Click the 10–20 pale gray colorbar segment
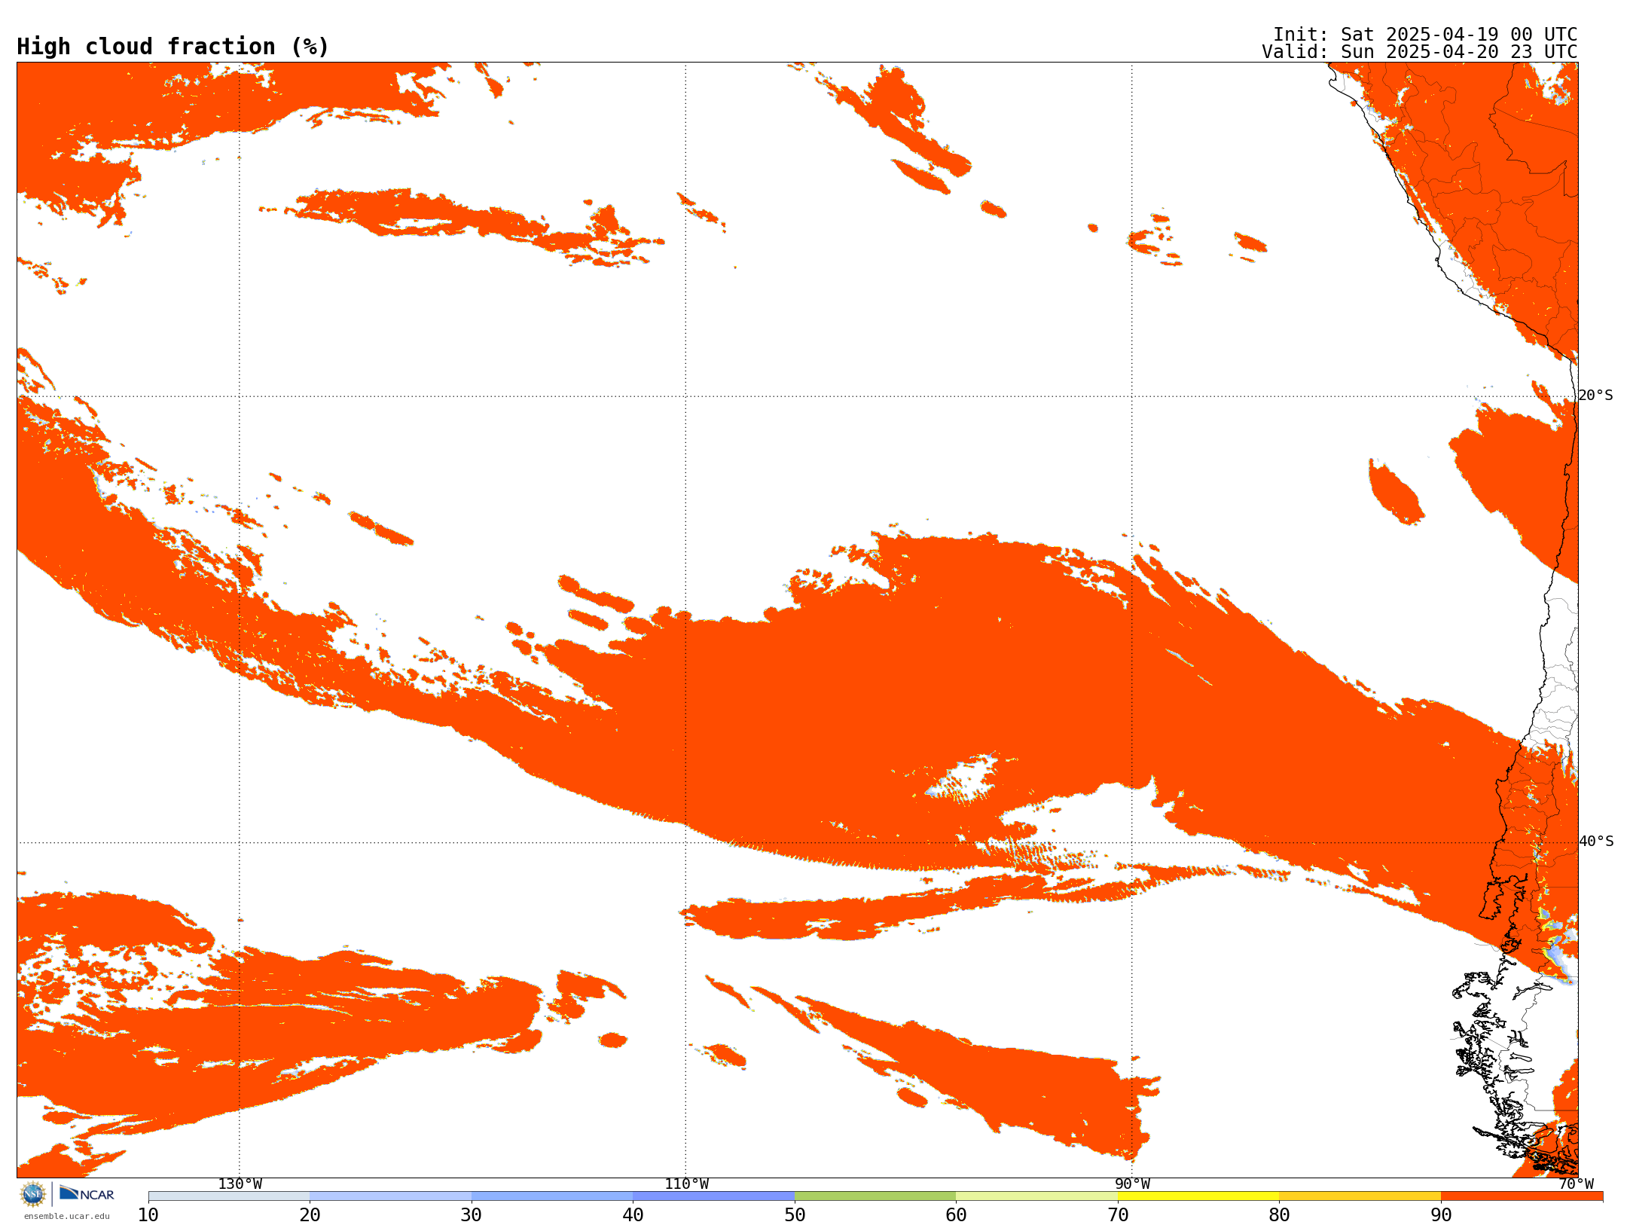 coord(229,1196)
